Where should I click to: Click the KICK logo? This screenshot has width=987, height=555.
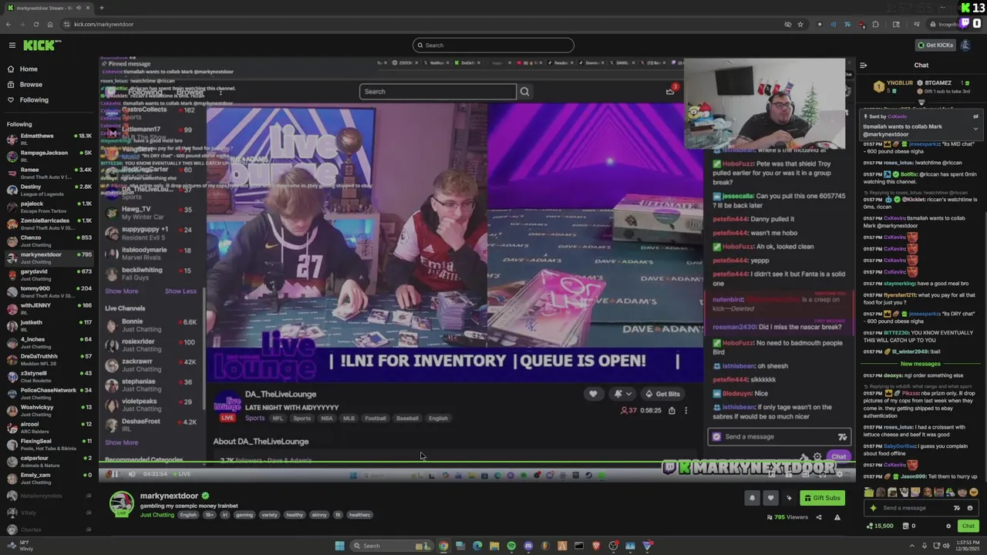pos(39,45)
